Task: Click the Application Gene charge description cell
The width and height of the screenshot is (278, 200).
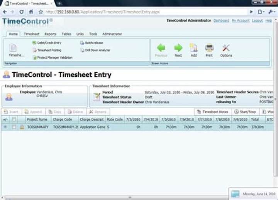Action: [92, 127]
